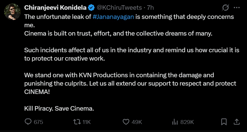Click the 11K reposts count

click(x=87, y=122)
